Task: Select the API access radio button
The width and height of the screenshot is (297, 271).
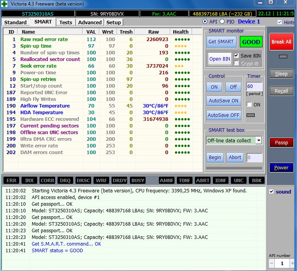Action: [x=205, y=22]
